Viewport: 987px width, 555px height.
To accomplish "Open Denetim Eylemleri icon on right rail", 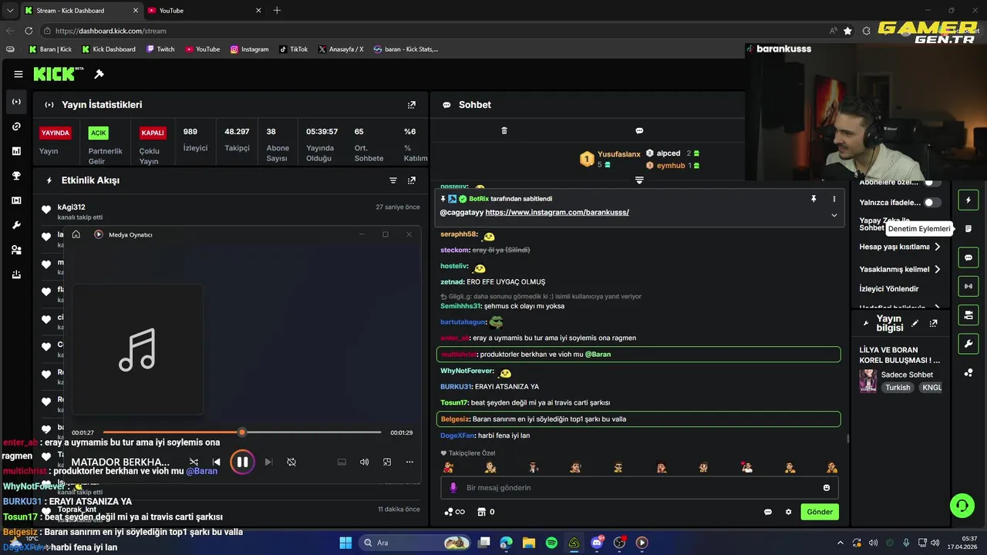I will 968,229.
